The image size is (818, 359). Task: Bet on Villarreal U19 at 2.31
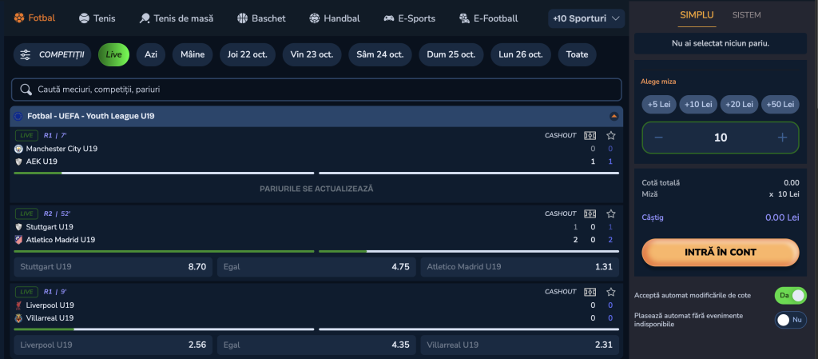coord(520,345)
